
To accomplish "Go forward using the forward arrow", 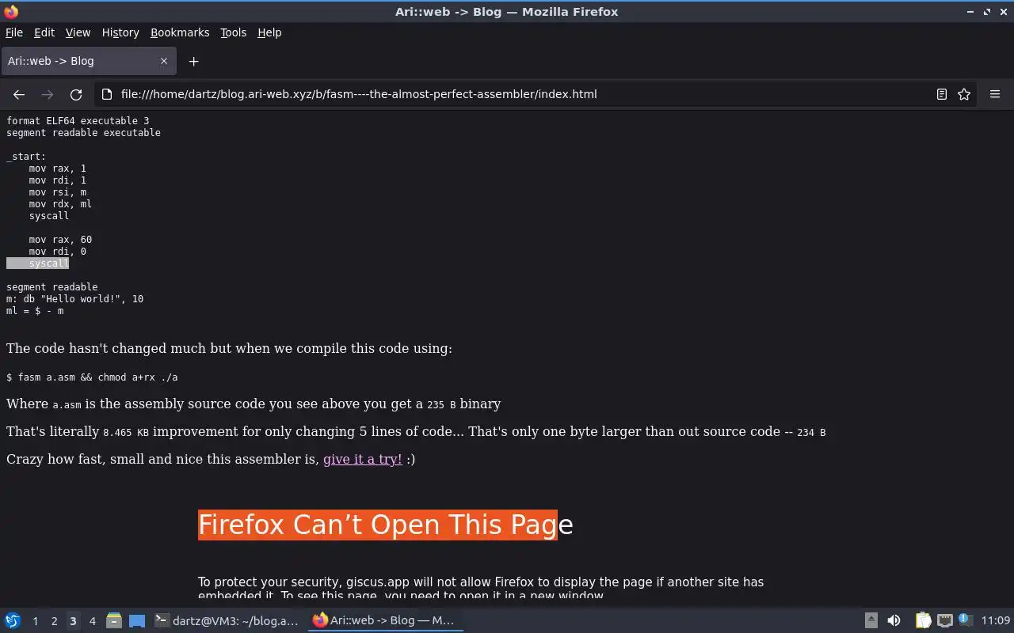I will pos(48,94).
